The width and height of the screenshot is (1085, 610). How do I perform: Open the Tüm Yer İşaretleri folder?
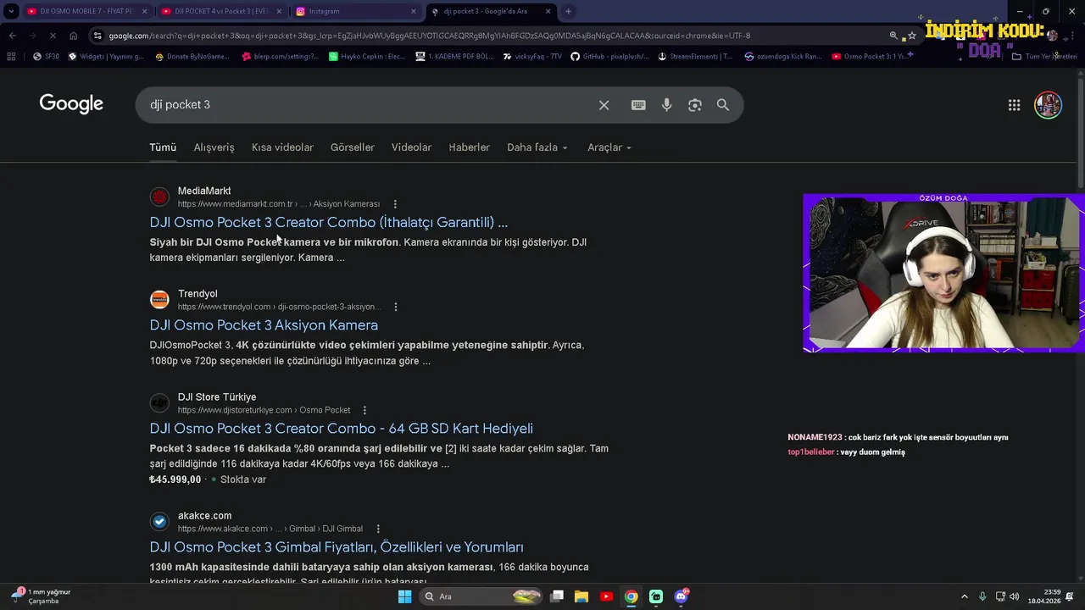tap(1044, 57)
